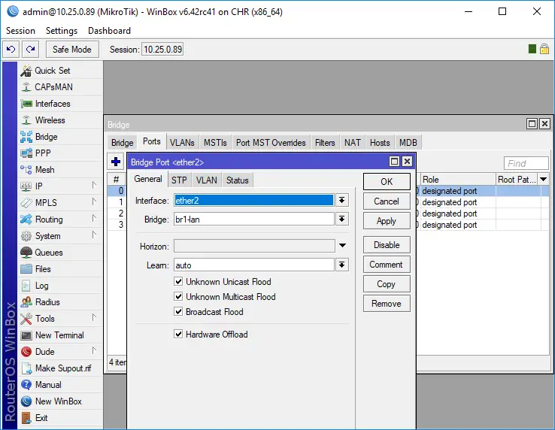The height and width of the screenshot is (430, 555).
Task: Open the Learn dropdown arrow
Action: 341,265
